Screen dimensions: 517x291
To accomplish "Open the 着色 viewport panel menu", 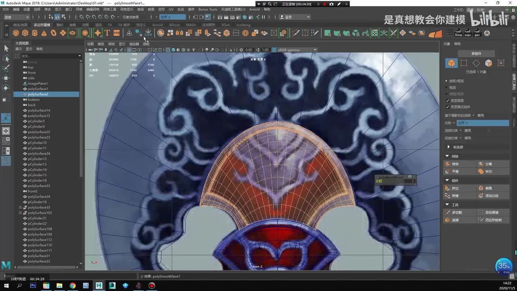I will tap(101, 44).
